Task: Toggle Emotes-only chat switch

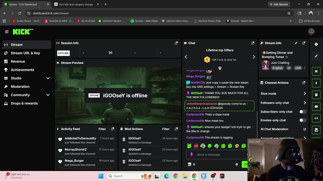Action: 303,120
